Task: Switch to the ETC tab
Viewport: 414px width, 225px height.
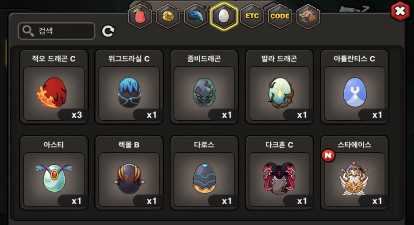Action: pyautogui.click(x=252, y=16)
